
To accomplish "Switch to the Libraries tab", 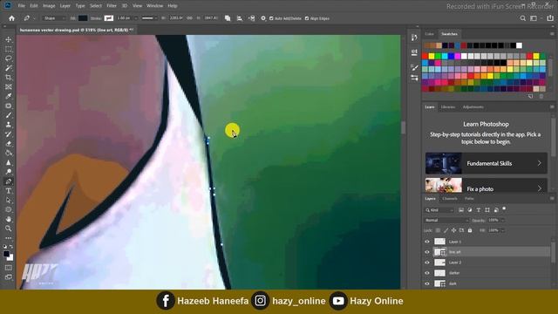I will click(x=447, y=107).
